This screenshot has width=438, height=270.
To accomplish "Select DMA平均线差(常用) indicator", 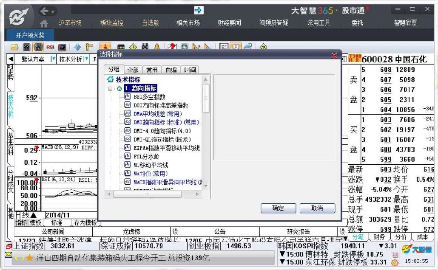I will [x=157, y=114].
